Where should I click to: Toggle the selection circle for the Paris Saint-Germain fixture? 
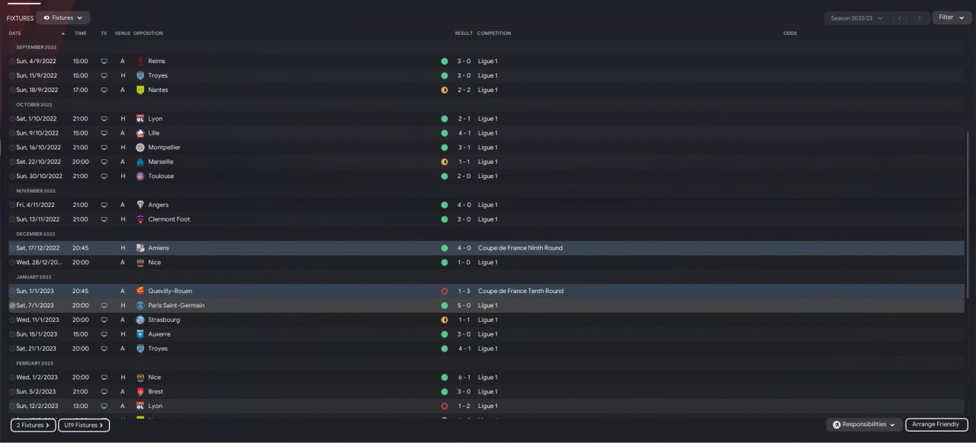click(12, 305)
